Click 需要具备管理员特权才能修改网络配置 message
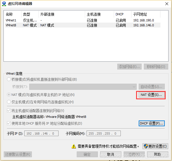Viewport: 172px width, 161px height. point(108,146)
